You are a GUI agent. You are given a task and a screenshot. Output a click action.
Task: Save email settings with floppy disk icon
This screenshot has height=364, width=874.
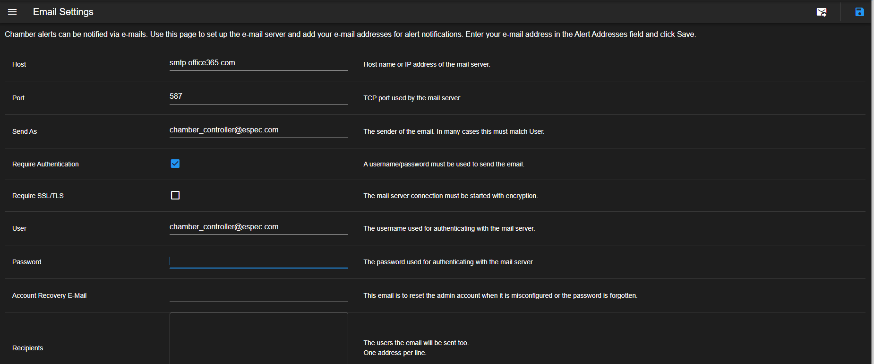pyautogui.click(x=859, y=12)
